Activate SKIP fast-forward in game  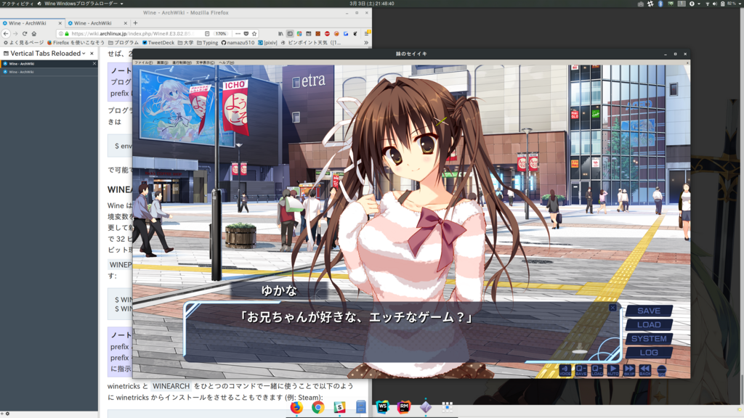point(629,369)
